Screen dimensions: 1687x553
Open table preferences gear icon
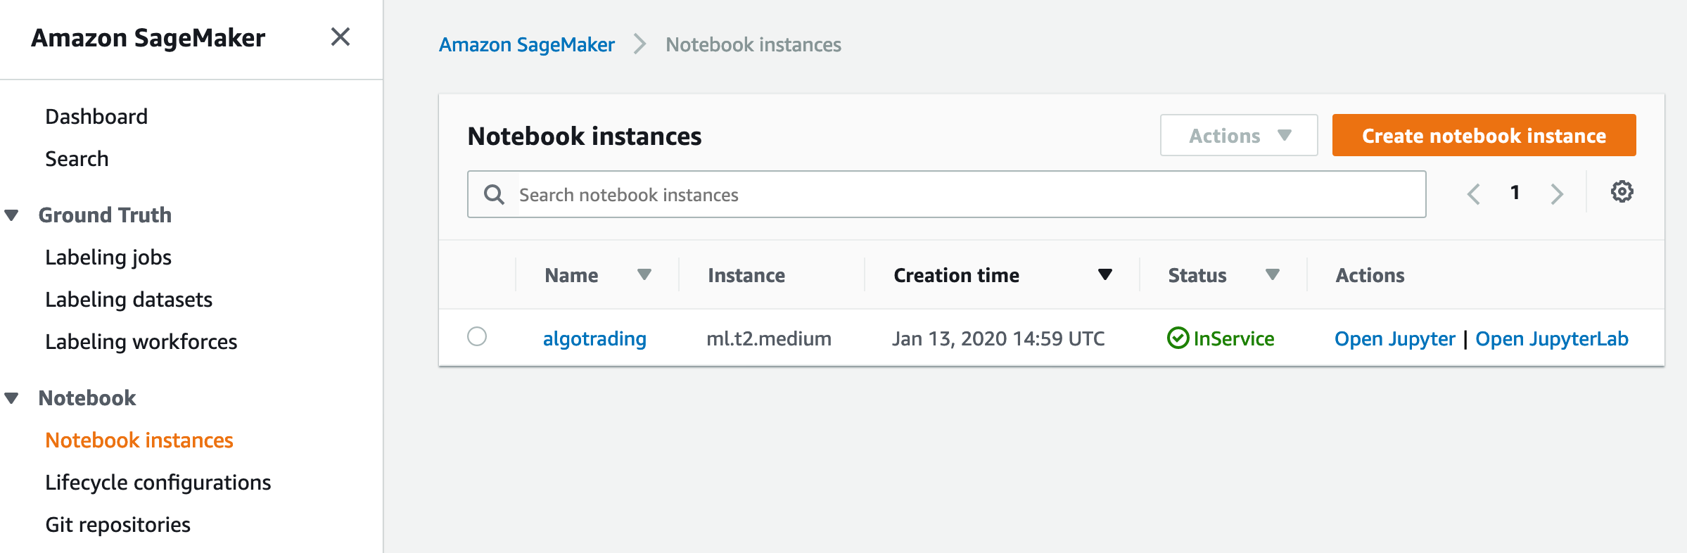coord(1622,191)
